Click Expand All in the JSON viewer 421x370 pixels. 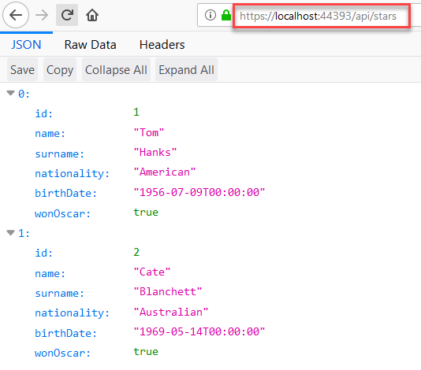186,70
